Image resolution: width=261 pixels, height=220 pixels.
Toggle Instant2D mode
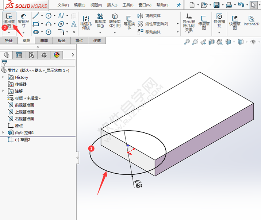click(252, 21)
